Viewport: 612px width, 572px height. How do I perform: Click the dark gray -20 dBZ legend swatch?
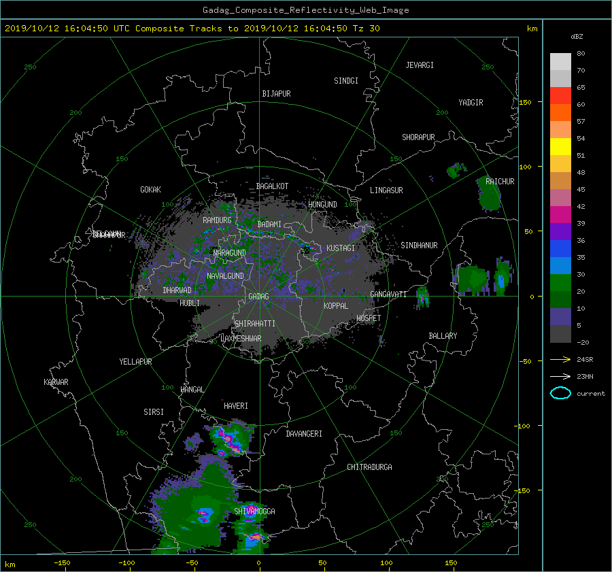tap(560, 334)
